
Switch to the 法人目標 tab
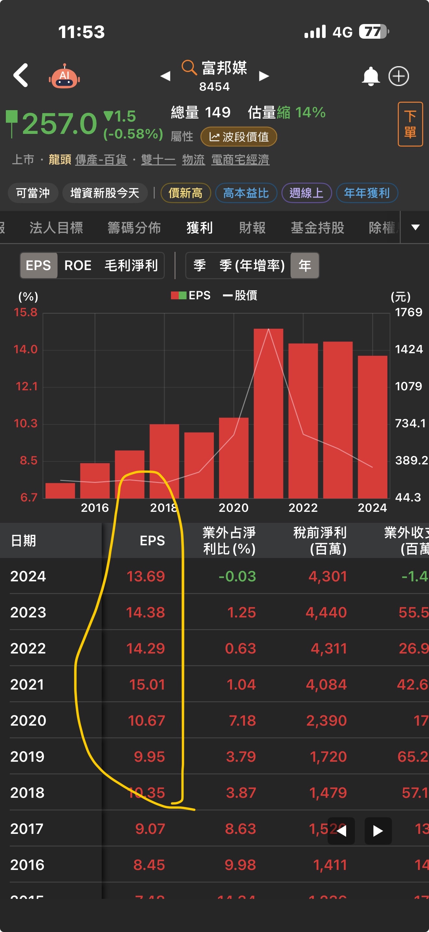pos(57,227)
